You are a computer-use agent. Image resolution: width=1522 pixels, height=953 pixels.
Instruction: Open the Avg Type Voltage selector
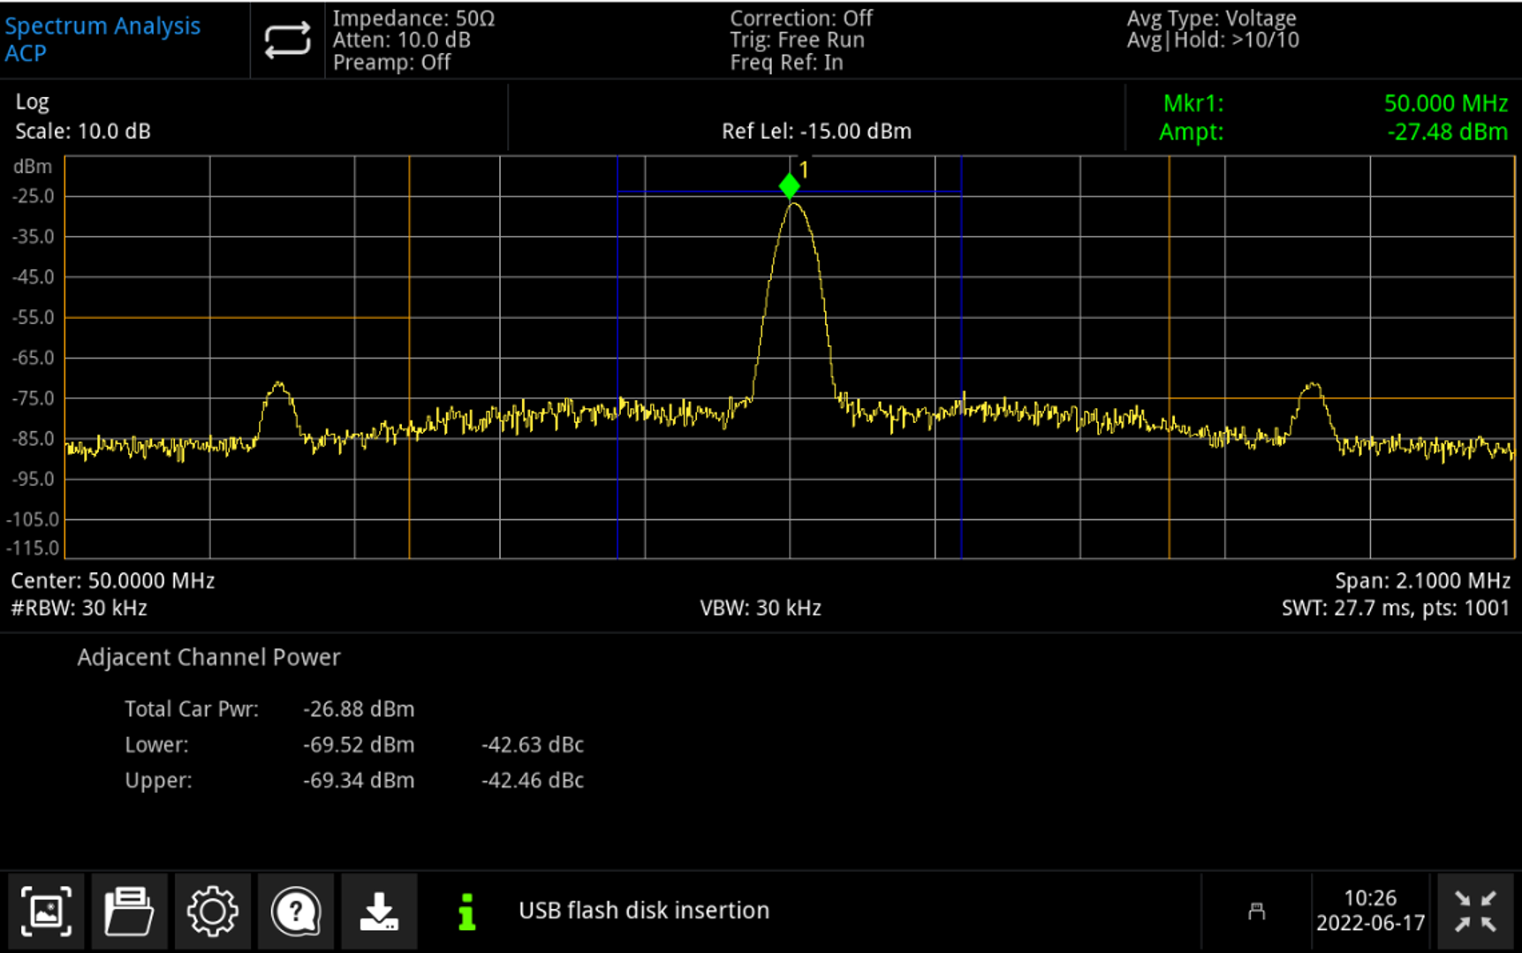[x=1212, y=18]
